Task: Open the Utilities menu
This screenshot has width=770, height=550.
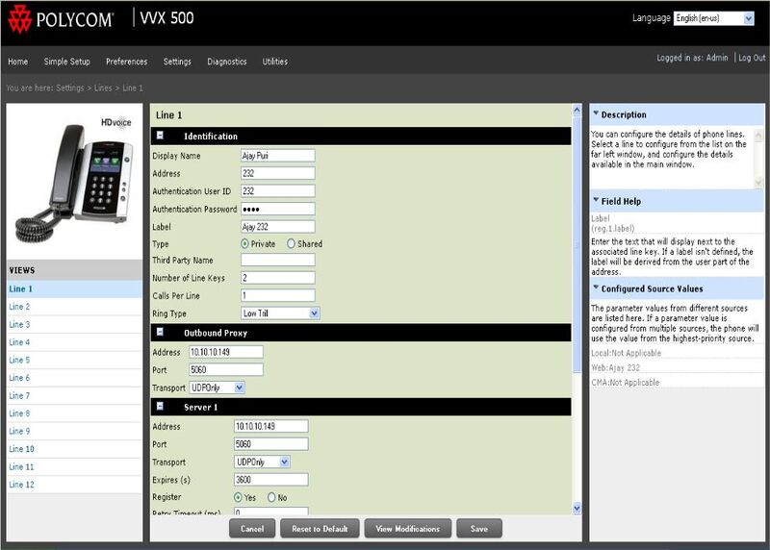Action: click(x=275, y=62)
